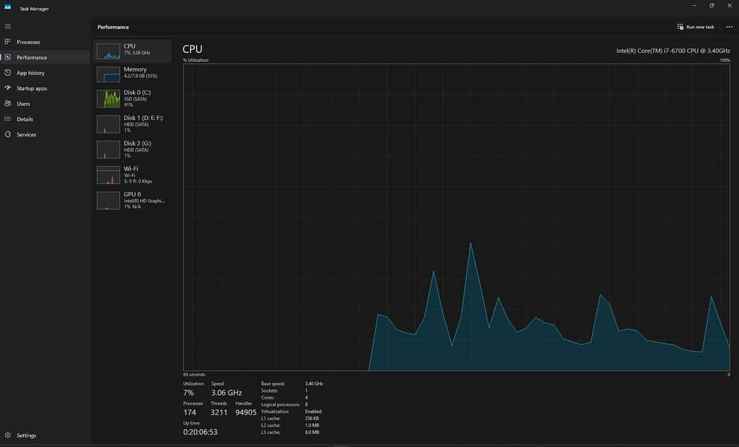Click the CPU utilization graph area
The height and width of the screenshot is (447, 739).
(456, 217)
